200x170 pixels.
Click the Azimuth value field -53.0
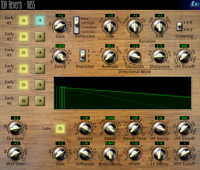110,46
